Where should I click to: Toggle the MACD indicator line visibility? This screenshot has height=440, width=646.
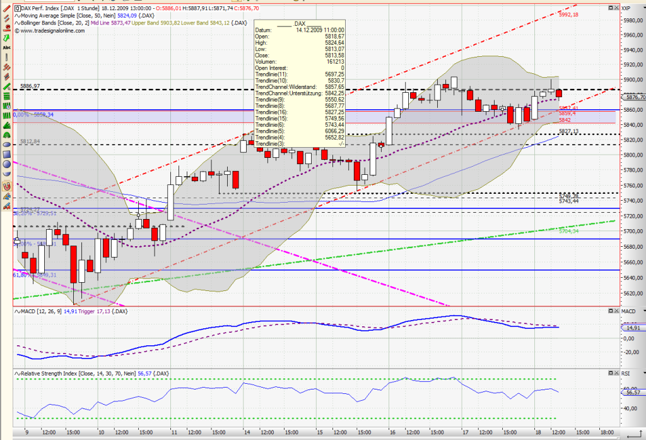click(x=18, y=311)
